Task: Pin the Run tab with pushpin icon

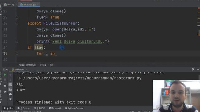Action: tap(5, 92)
